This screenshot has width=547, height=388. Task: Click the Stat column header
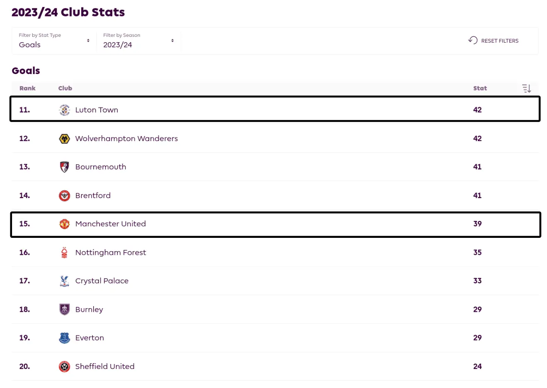[480, 88]
